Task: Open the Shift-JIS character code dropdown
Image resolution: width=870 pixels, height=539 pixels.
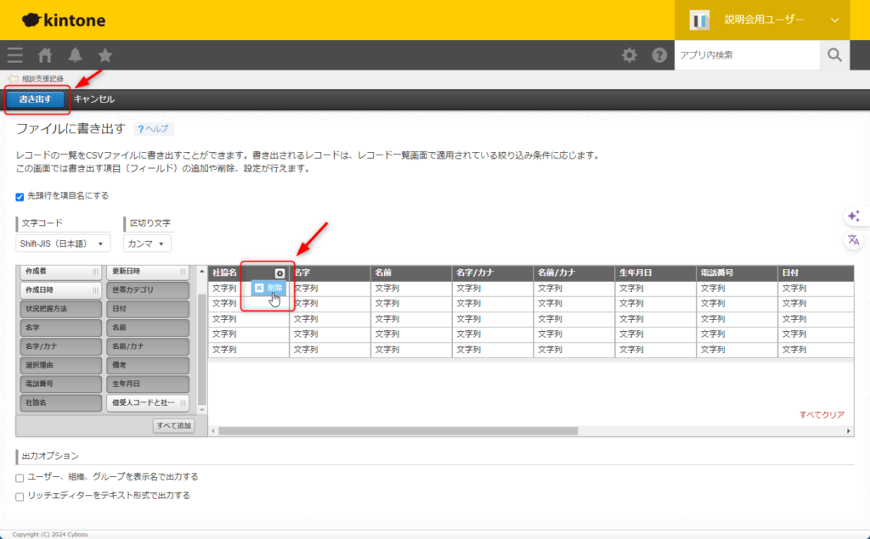Action: (x=64, y=244)
